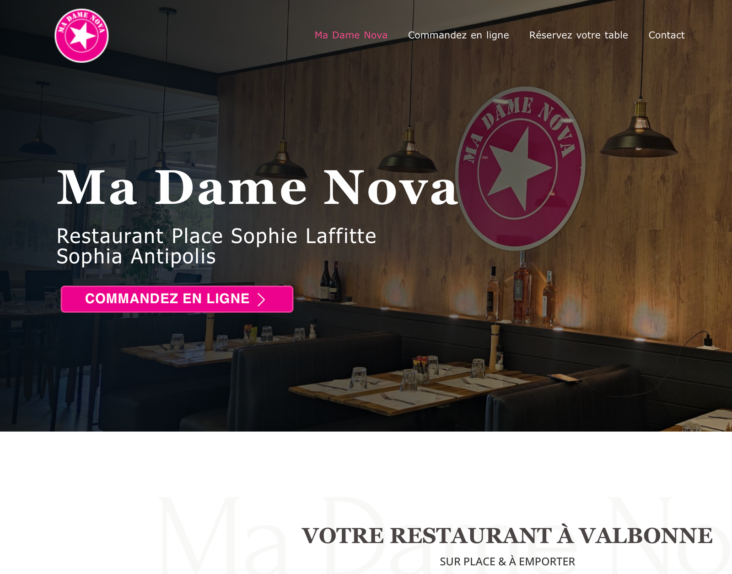Click the black charger plug on the right wall
732x574 pixels.
(x=708, y=341)
